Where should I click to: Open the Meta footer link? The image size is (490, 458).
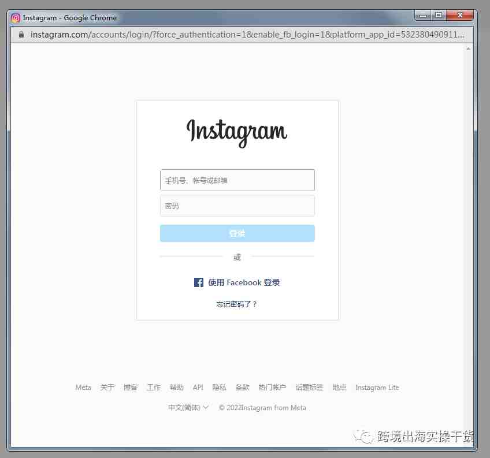pos(83,388)
